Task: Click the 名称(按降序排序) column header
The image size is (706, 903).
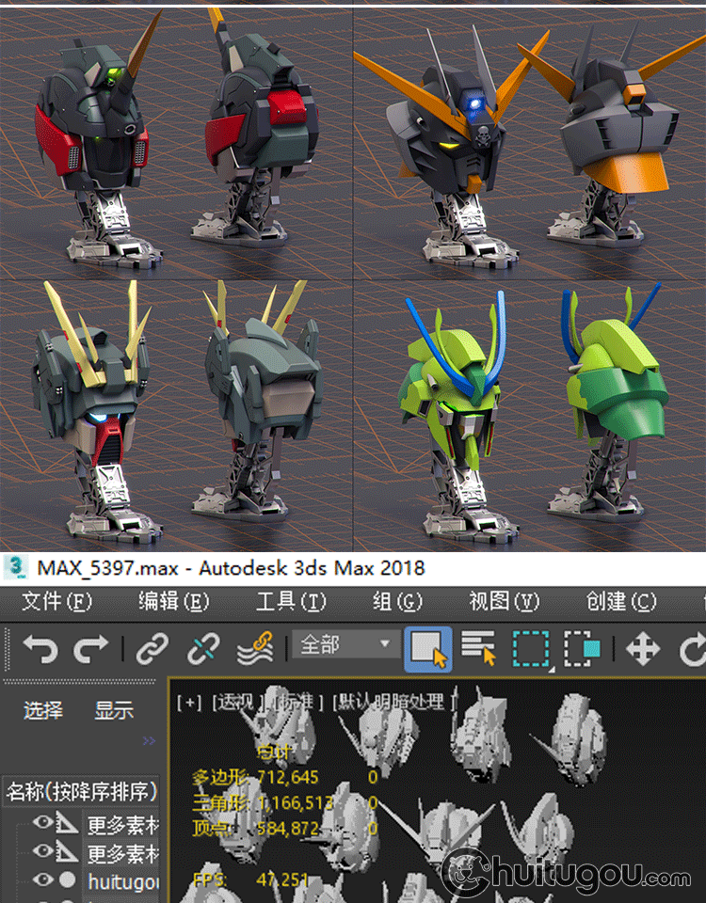Action: pyautogui.click(x=82, y=791)
